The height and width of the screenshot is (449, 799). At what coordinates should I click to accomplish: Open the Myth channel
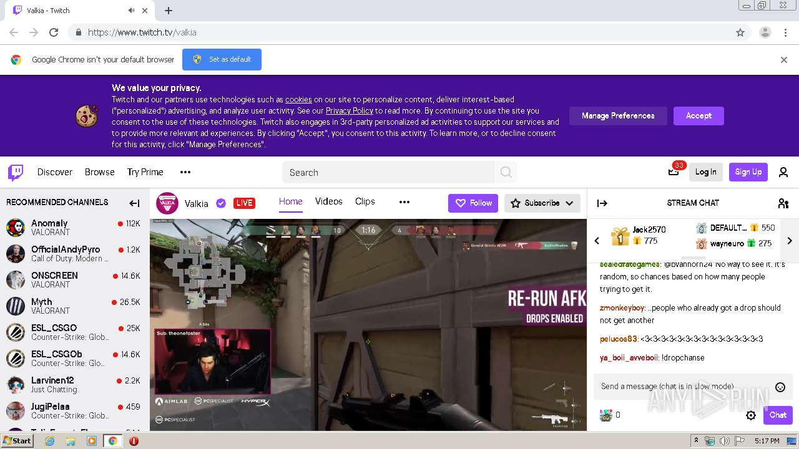pos(75,306)
